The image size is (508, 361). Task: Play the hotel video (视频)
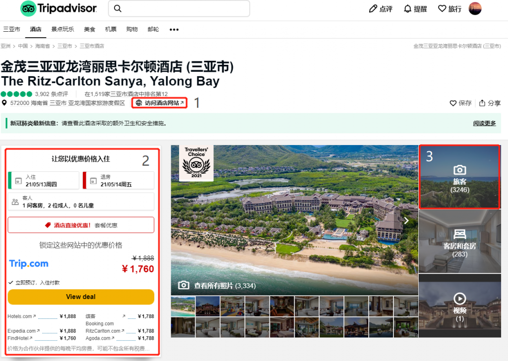pyautogui.click(x=459, y=299)
